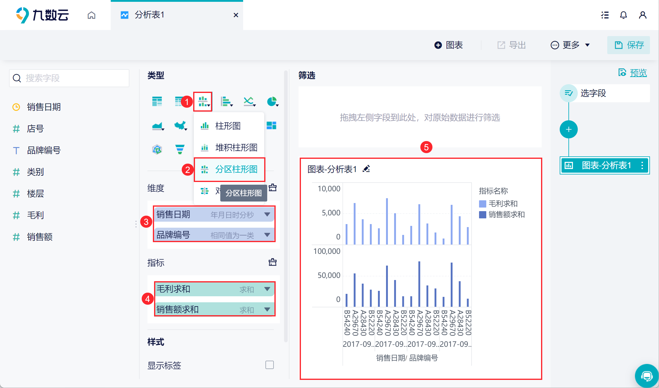Expand 销售日期 dimension dropdown arrow
The image size is (659, 388).
267,214
